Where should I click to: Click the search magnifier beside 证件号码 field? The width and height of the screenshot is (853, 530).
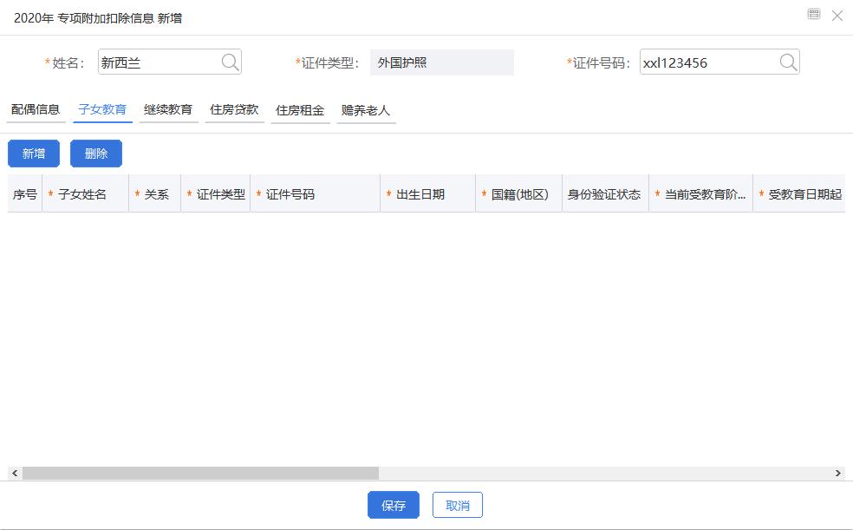tap(787, 62)
